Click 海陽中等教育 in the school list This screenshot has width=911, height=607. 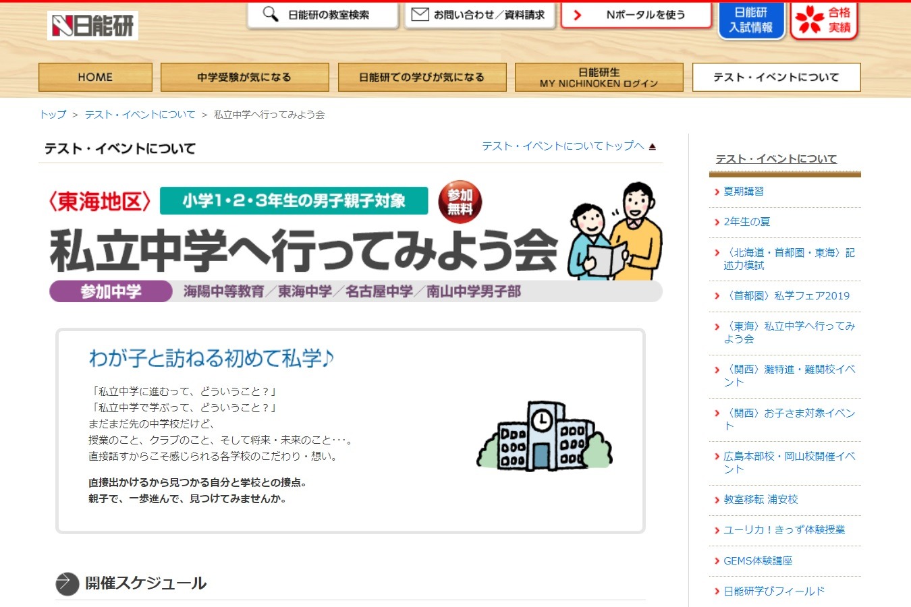[x=223, y=291]
